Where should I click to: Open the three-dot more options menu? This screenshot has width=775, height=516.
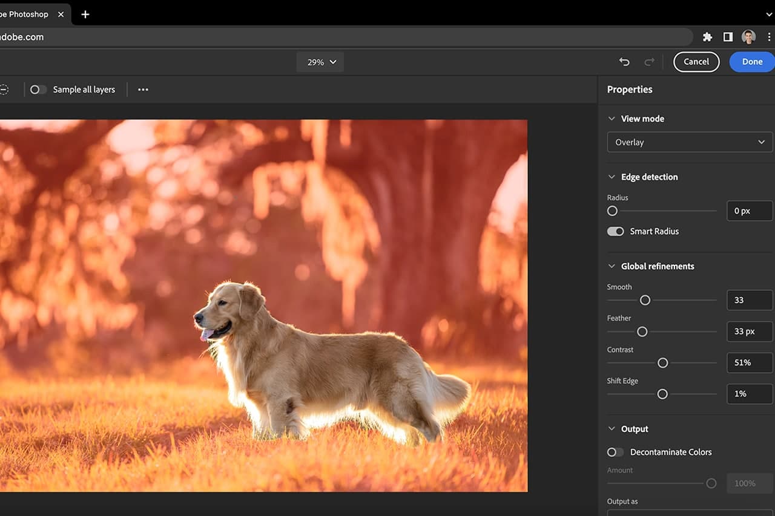pyautogui.click(x=143, y=90)
